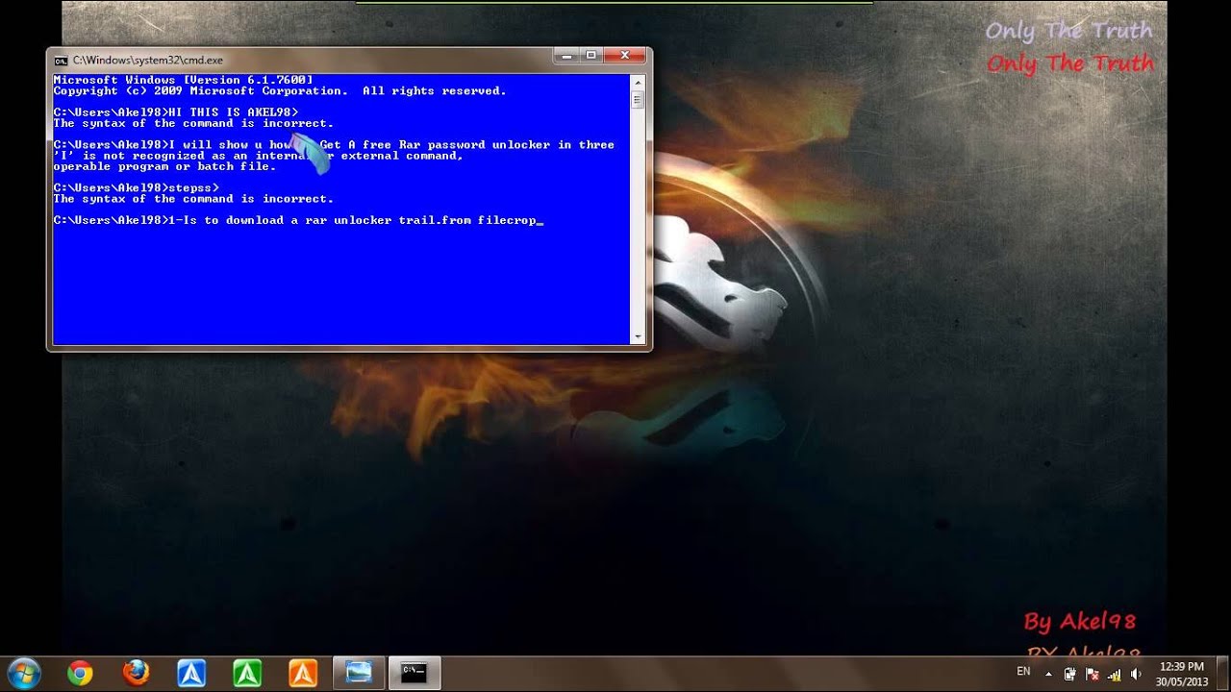Switch to the screen capture app in taskbar
Screen dimensions: 1231x692
(359, 674)
